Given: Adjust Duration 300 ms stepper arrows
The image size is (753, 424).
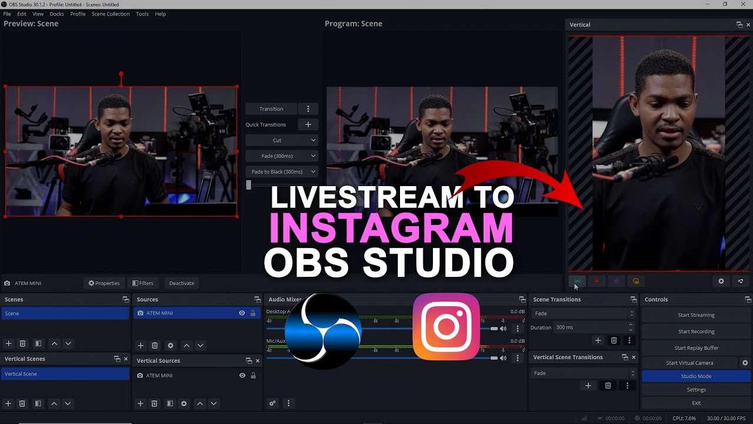Looking at the screenshot, I should tap(631, 327).
